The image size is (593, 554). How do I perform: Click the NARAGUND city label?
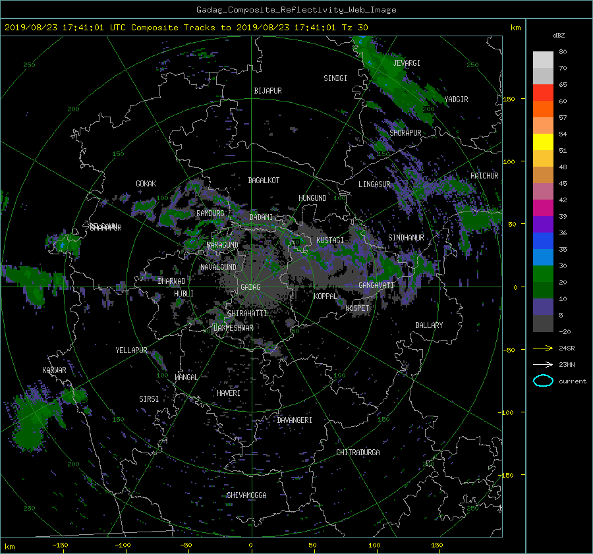[x=223, y=245]
